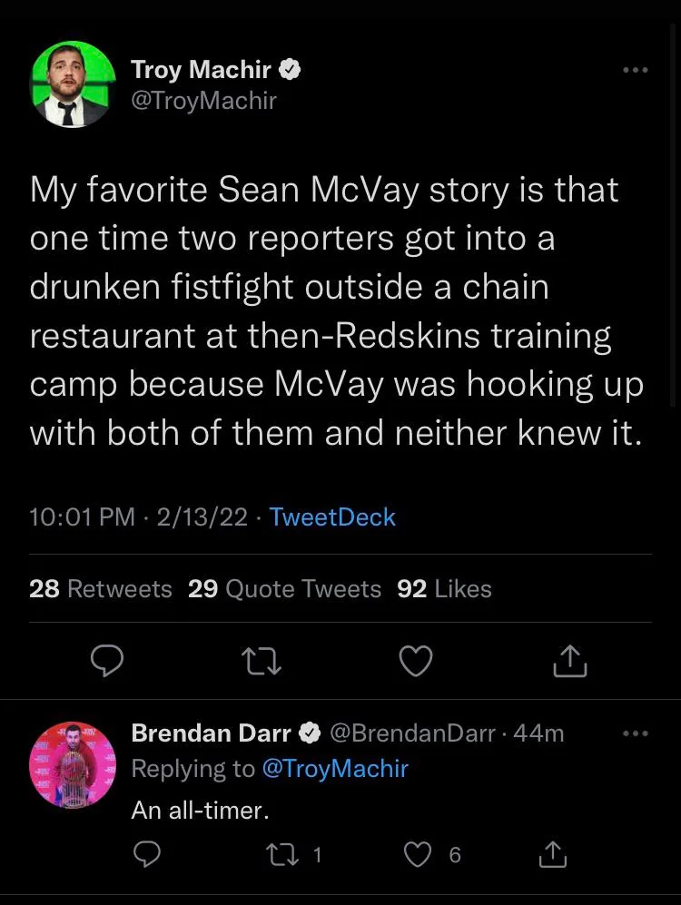Viewport: 681px width, 905px height.
Task: Click the @TroyMachir handle under the name
Action: point(203,100)
